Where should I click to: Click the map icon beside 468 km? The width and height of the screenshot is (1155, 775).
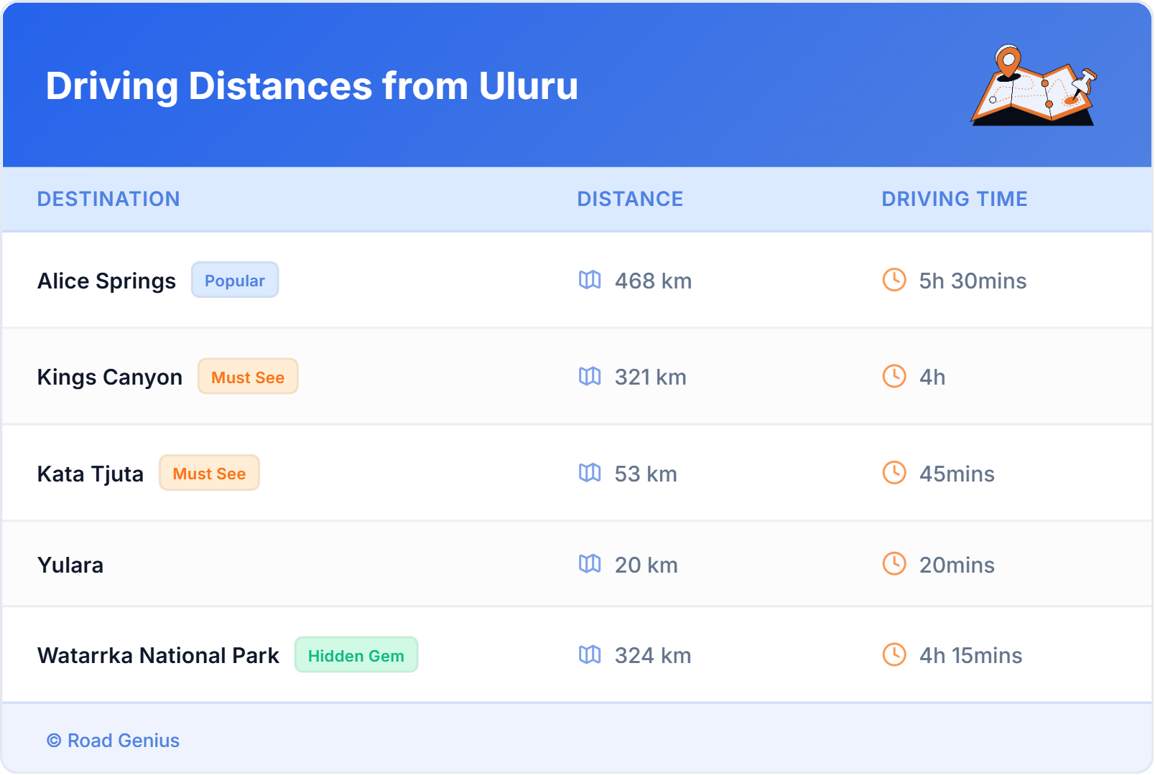click(590, 281)
